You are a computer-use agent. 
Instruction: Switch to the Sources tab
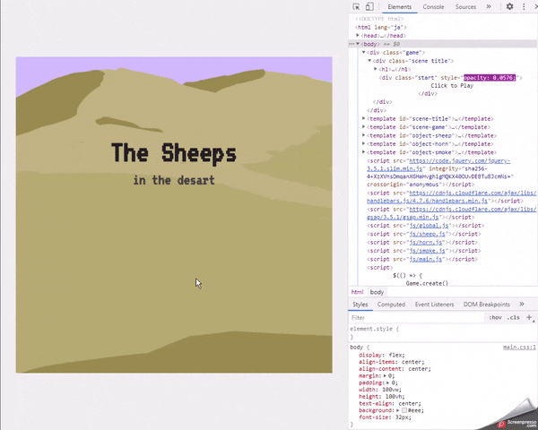click(465, 7)
